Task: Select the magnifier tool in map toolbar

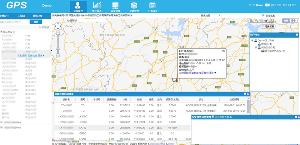Action: (x=256, y=21)
